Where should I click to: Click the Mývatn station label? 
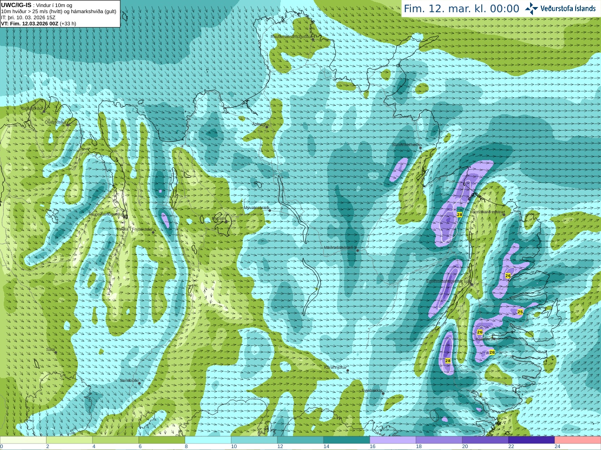pos(219,218)
